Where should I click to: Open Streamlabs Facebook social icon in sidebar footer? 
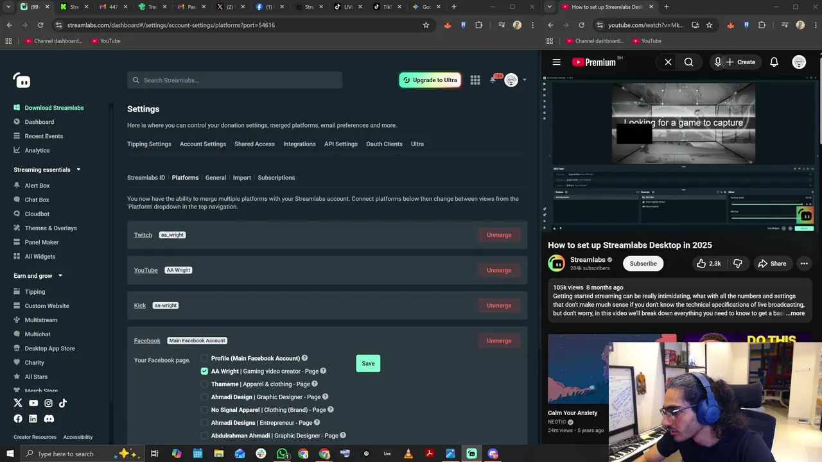(18, 418)
